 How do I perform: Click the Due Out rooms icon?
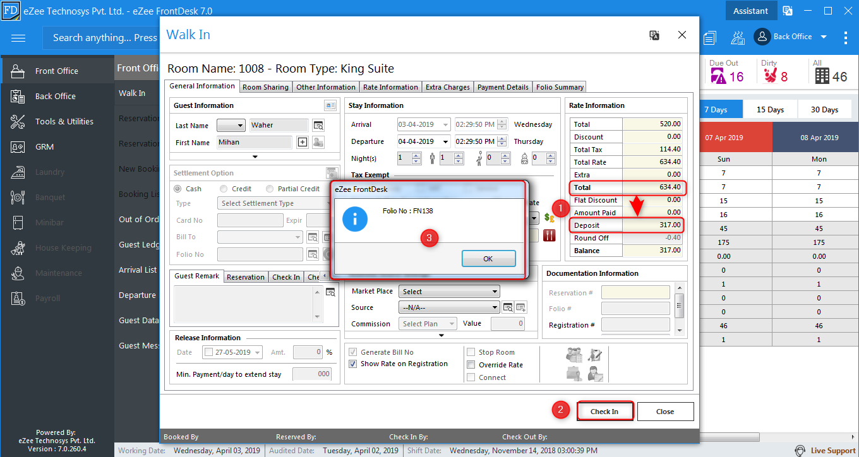pyautogui.click(x=718, y=76)
